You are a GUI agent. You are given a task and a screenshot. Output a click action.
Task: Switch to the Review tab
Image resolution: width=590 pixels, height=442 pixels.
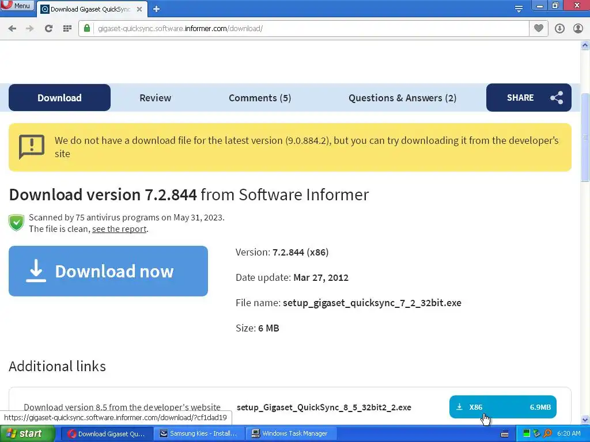(156, 98)
